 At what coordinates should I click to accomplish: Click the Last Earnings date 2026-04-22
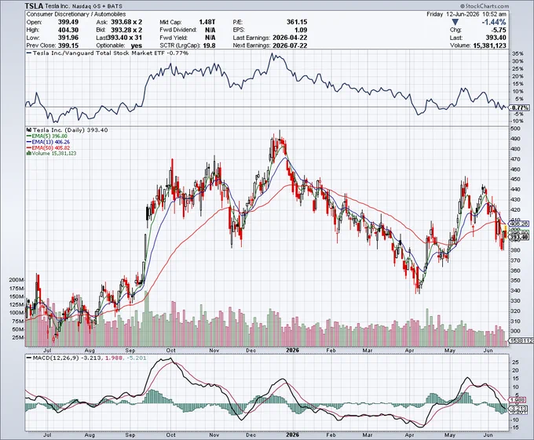(x=290, y=38)
